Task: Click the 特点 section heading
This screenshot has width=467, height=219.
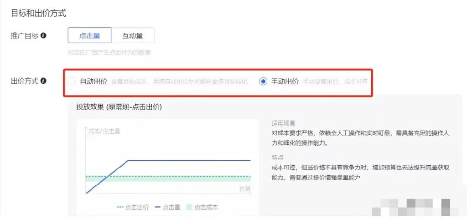Action: pyautogui.click(x=277, y=157)
